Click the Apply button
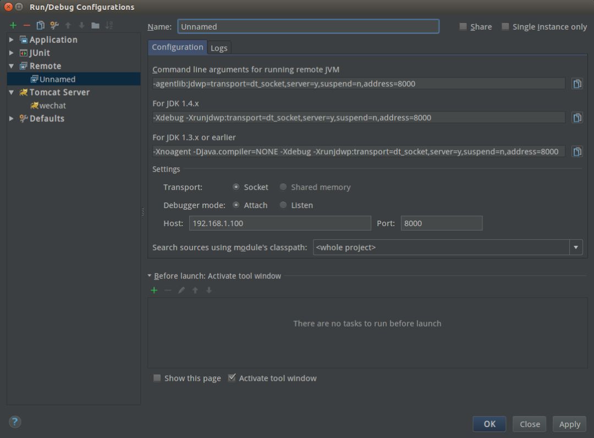This screenshot has height=438, width=594. 569,424
